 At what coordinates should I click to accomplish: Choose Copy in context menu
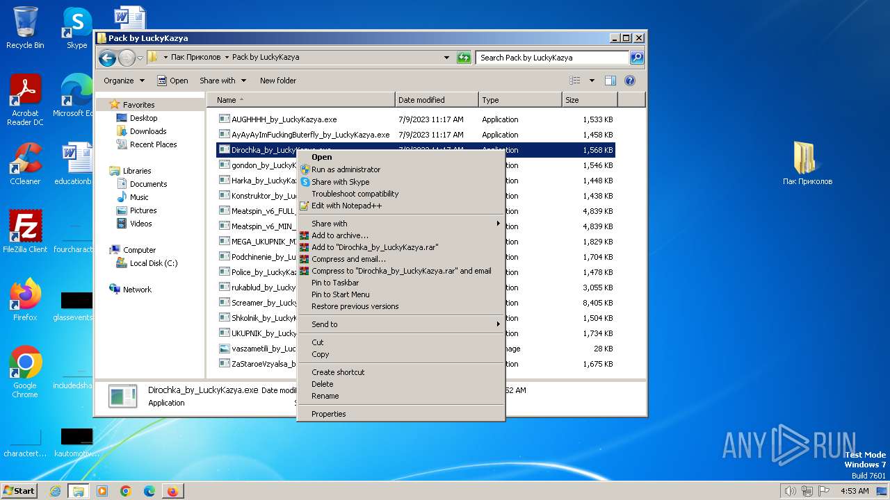[400, 354]
